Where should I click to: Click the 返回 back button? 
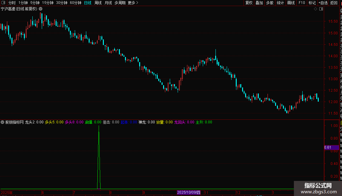[x=334, y=3]
